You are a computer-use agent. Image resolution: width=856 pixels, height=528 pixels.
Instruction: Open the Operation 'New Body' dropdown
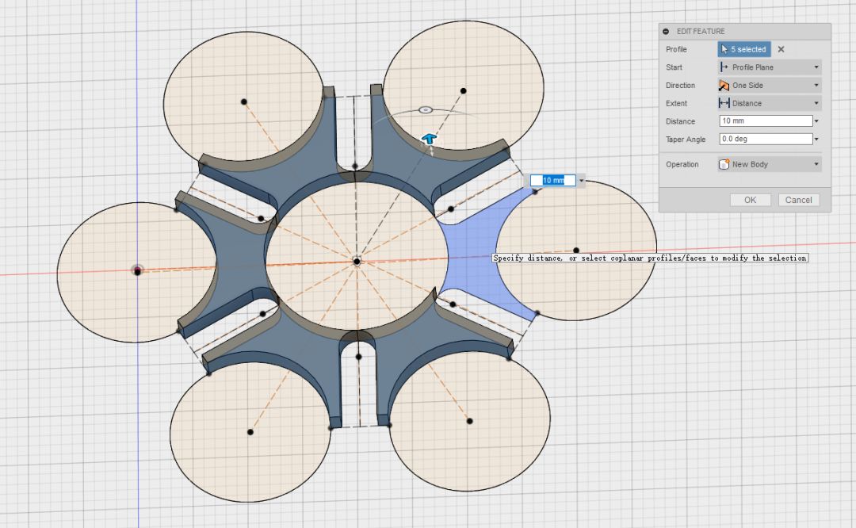coord(770,164)
